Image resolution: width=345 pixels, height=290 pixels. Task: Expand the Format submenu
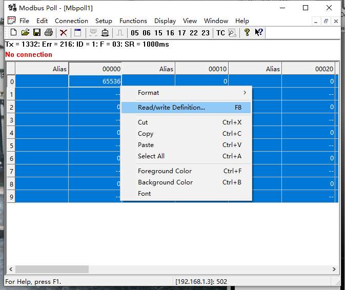pyautogui.click(x=186, y=93)
